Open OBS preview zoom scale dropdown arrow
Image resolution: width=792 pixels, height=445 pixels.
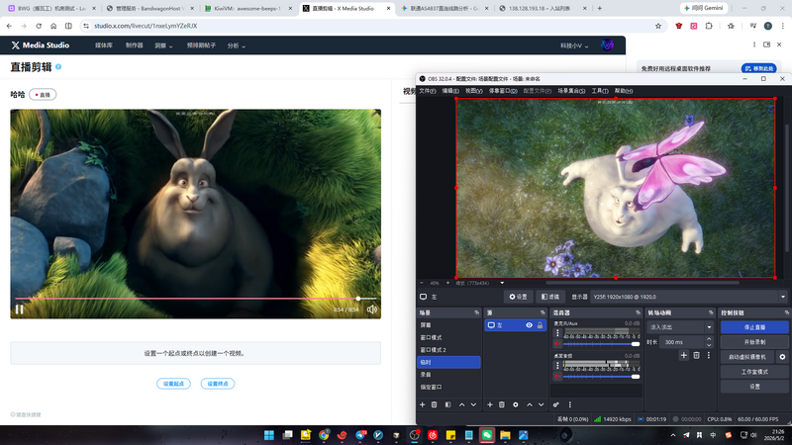click(x=502, y=283)
